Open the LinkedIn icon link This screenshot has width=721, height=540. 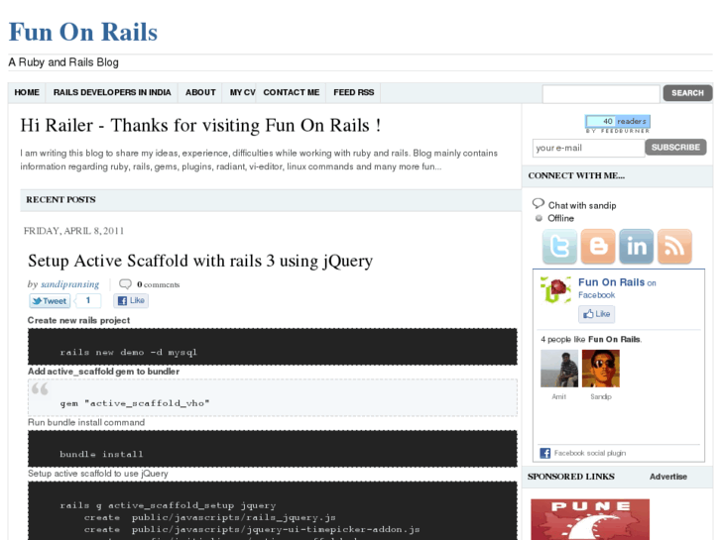click(x=637, y=247)
